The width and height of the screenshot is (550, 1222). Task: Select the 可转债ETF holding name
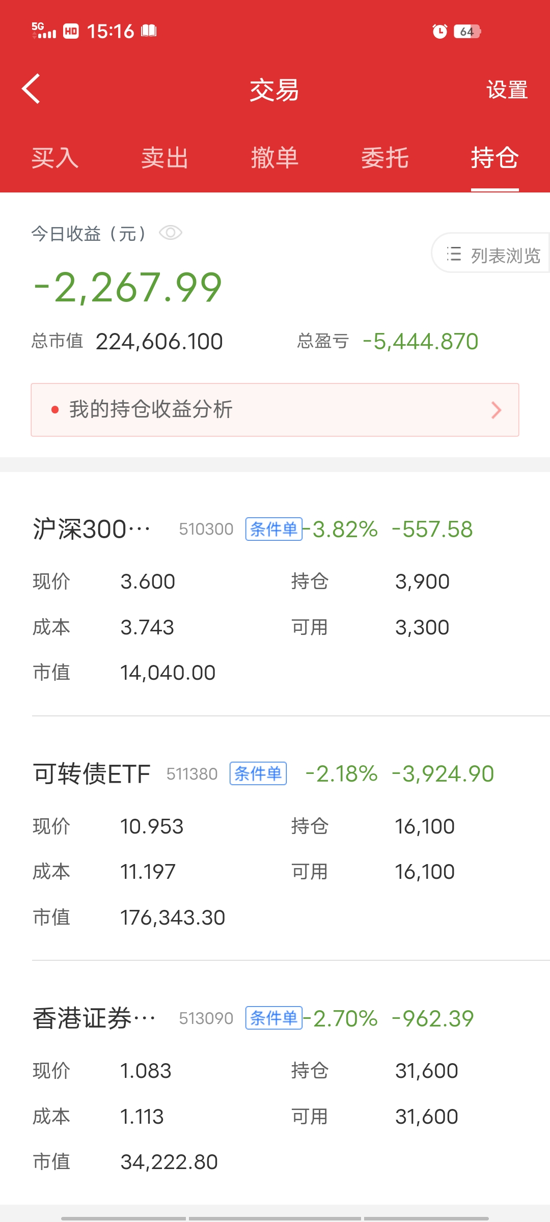pos(92,774)
